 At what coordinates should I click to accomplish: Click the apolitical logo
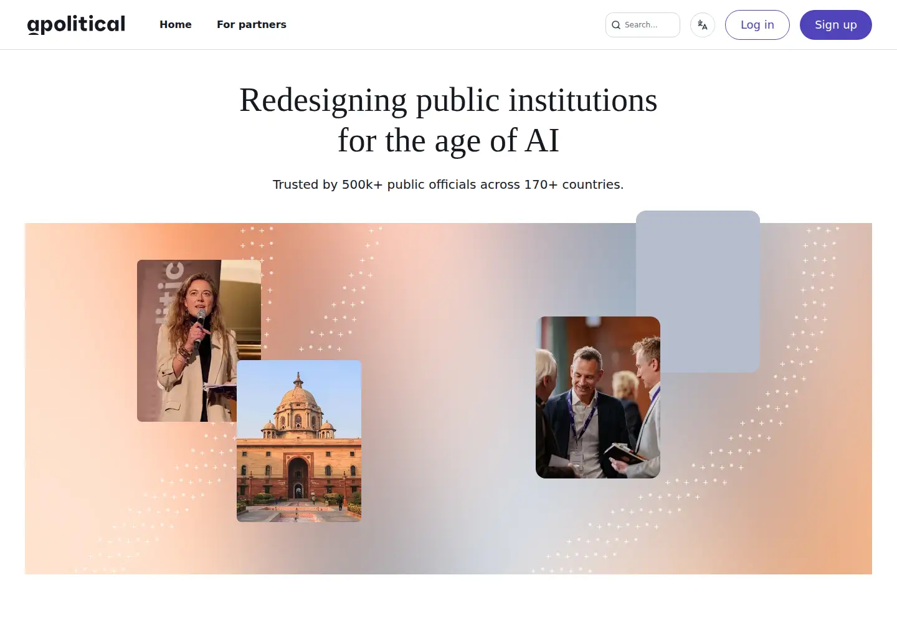76,24
